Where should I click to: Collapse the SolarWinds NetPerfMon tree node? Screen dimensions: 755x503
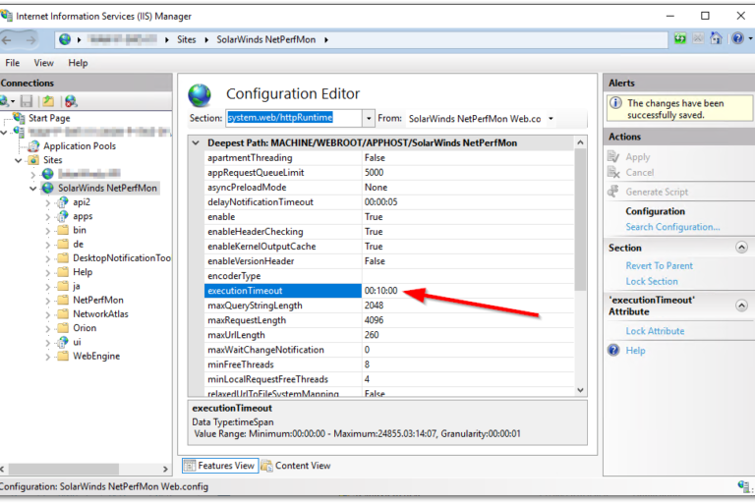click(x=33, y=189)
